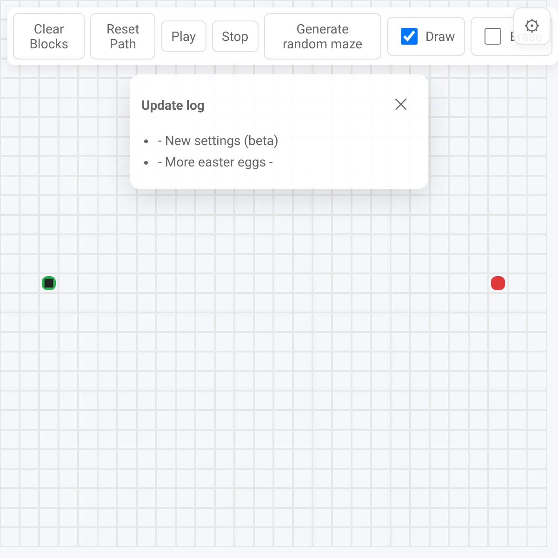Draw on cell left of red end node
Viewport: 558px width, 558px height.
tap(478, 283)
